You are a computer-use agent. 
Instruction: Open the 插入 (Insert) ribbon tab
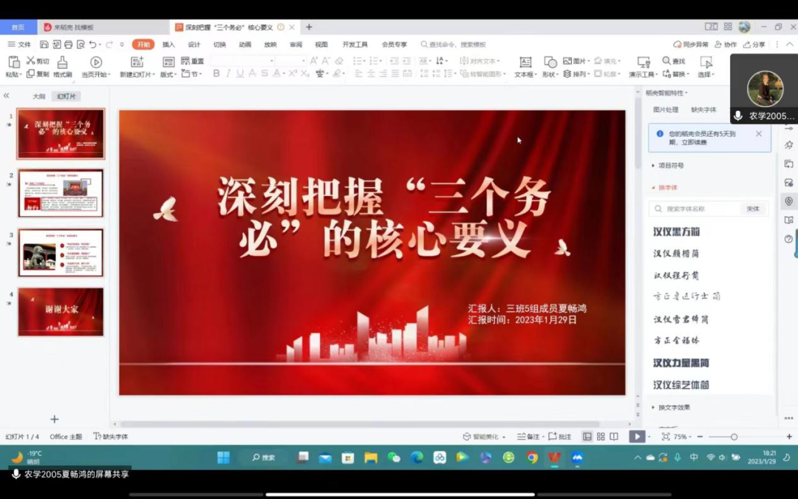pos(168,44)
